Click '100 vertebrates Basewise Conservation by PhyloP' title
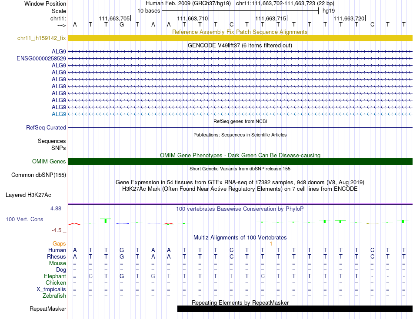Viewport: 413px width, 319px height. pyautogui.click(x=240, y=209)
